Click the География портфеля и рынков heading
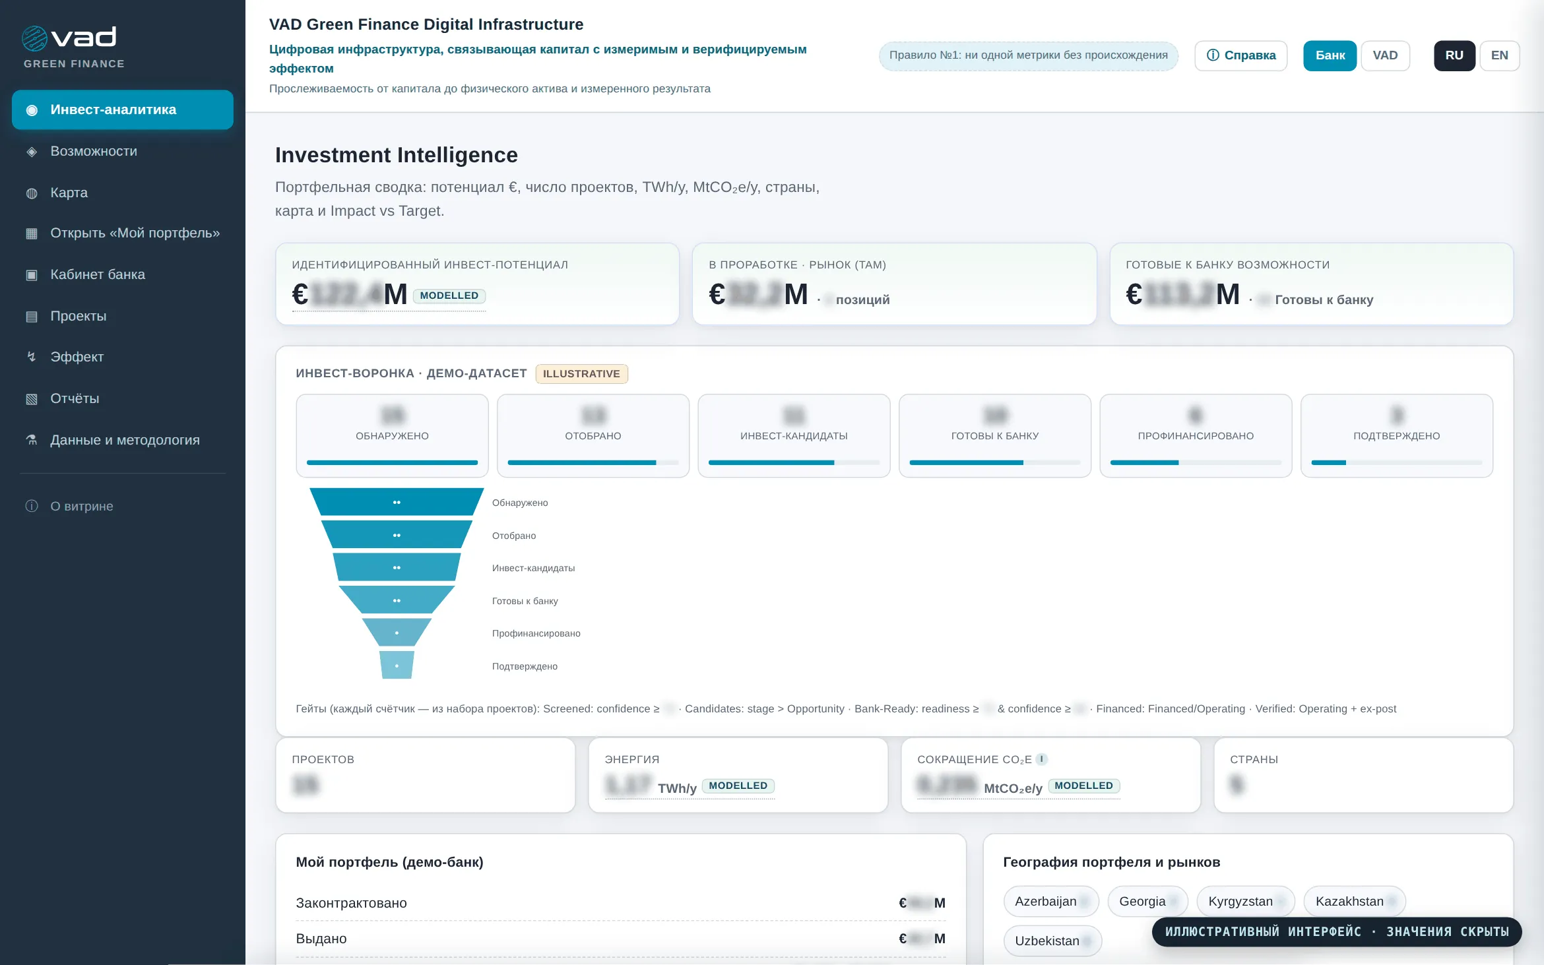1544x965 pixels. (1111, 862)
